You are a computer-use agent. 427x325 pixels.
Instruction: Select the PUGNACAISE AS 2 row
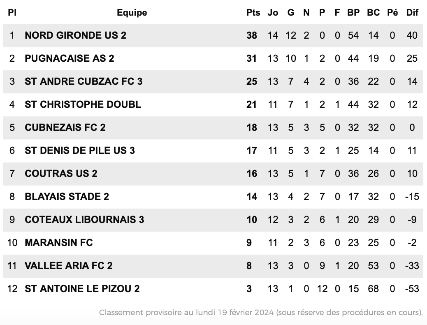pyautogui.click(x=213, y=58)
